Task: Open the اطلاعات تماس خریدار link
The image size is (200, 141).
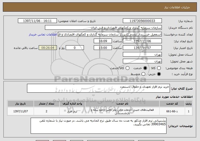Action: [x=43, y=34]
